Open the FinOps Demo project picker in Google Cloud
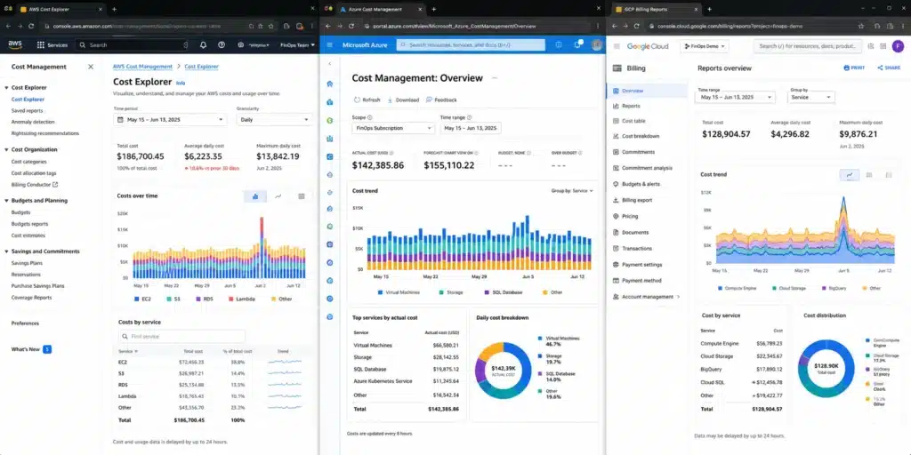 pos(705,46)
